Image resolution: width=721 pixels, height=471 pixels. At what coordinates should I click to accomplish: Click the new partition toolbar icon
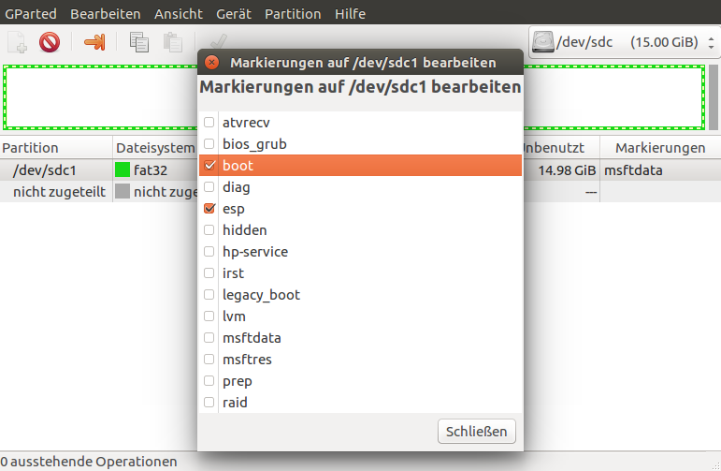[18, 42]
